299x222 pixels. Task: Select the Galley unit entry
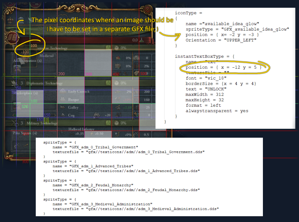(x=73, y=107)
